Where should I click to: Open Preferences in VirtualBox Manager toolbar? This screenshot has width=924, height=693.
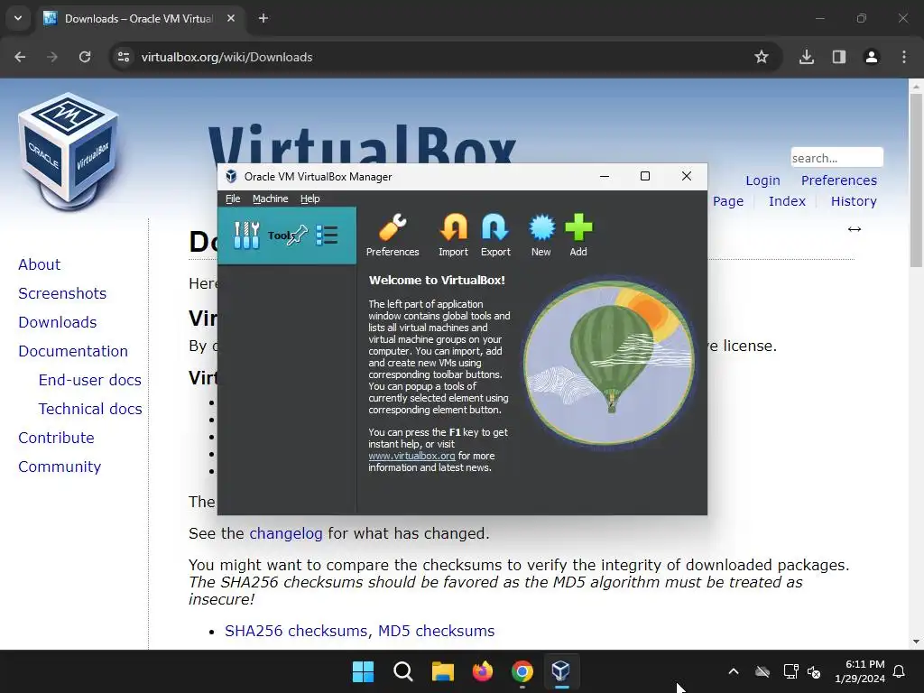[393, 236]
